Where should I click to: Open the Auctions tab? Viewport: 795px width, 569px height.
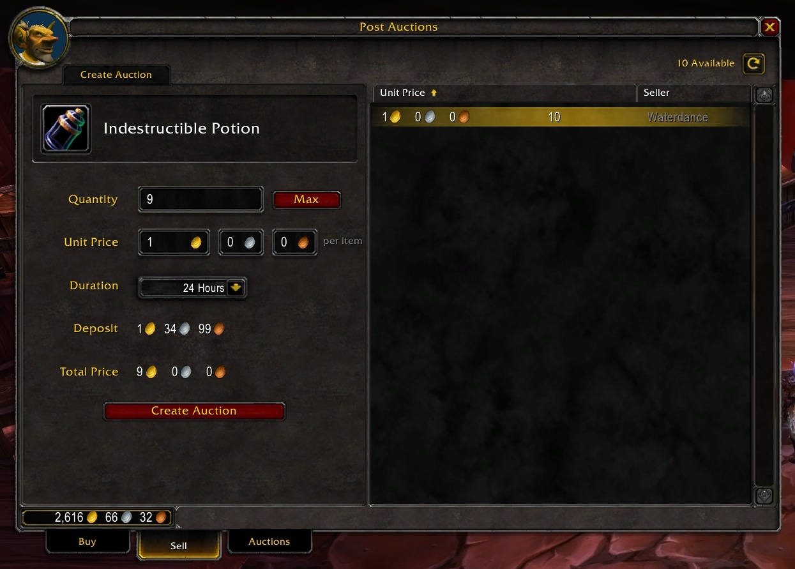(x=269, y=542)
